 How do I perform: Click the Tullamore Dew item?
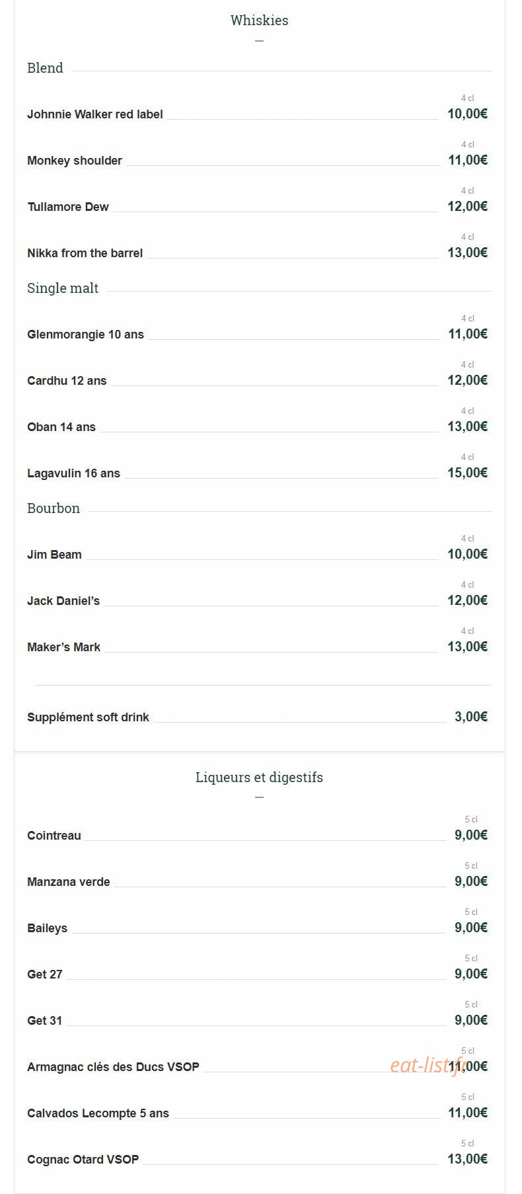68,207
